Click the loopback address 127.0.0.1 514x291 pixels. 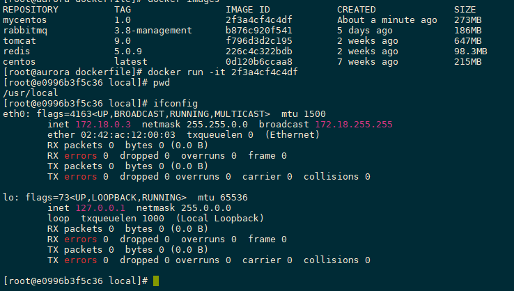tap(100, 208)
